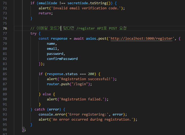Click the number 200 on line 85
Image resolution: width=185 pixels, height=135 pixels.
91,74
